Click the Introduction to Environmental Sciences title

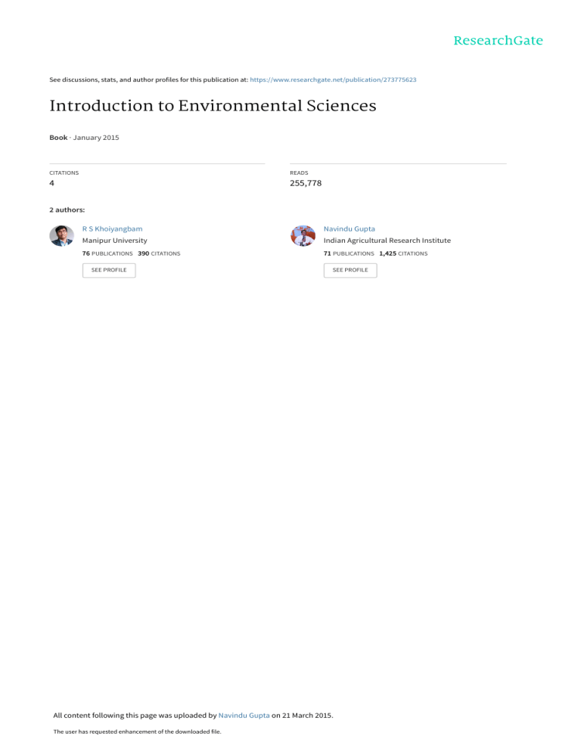(x=213, y=106)
